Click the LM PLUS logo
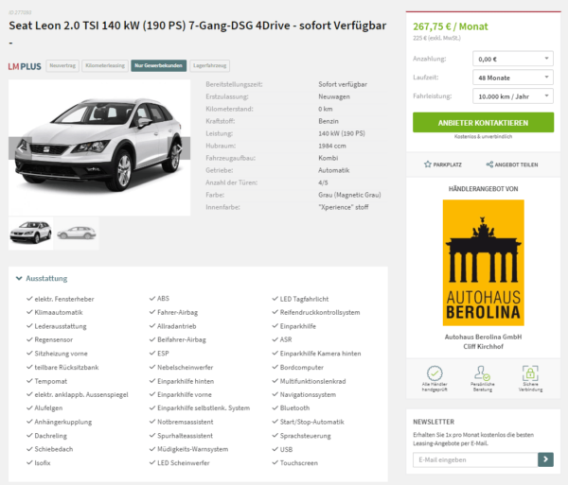 [25, 66]
